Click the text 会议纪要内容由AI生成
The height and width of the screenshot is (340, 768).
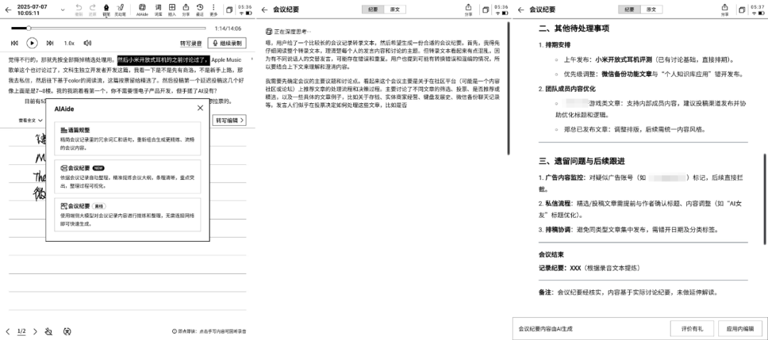click(545, 329)
